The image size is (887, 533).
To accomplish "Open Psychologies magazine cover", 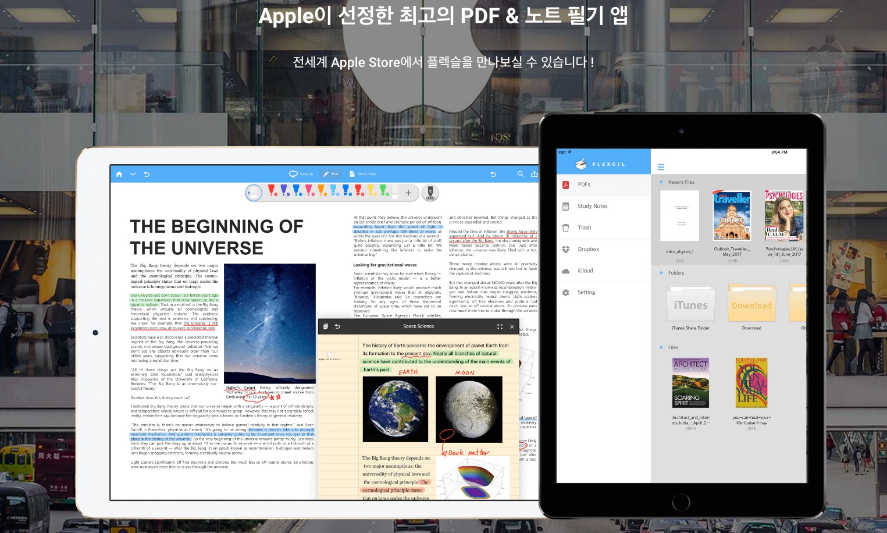I will (x=784, y=216).
